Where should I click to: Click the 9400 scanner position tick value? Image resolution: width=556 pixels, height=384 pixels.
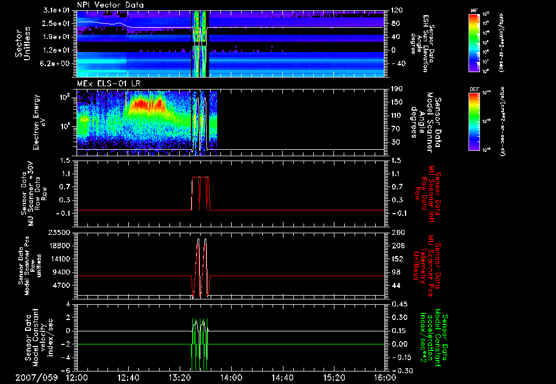62,272
